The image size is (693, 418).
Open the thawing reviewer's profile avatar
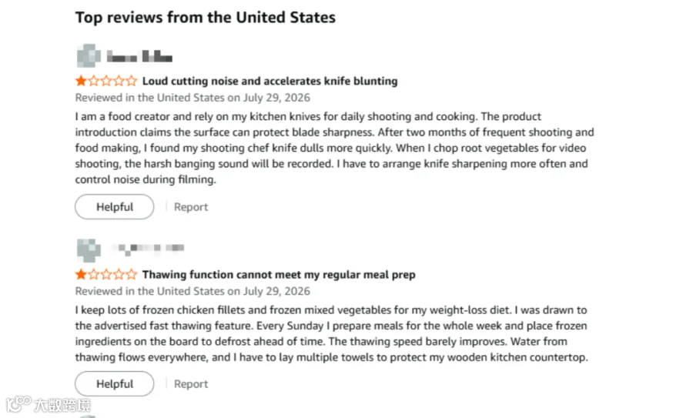click(x=89, y=249)
